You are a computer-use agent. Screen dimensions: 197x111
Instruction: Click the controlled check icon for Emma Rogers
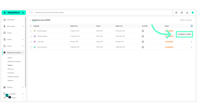143,31
